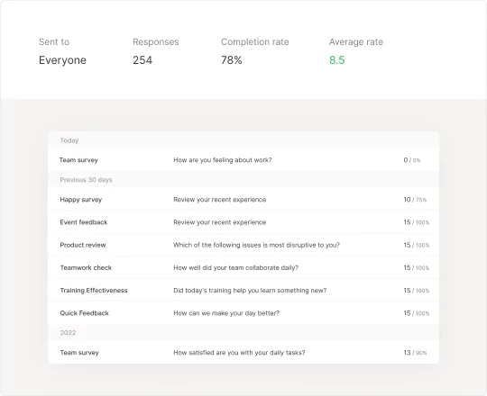This screenshot has height=396, width=487.
Task: Open the Product review survey
Action: (83, 245)
